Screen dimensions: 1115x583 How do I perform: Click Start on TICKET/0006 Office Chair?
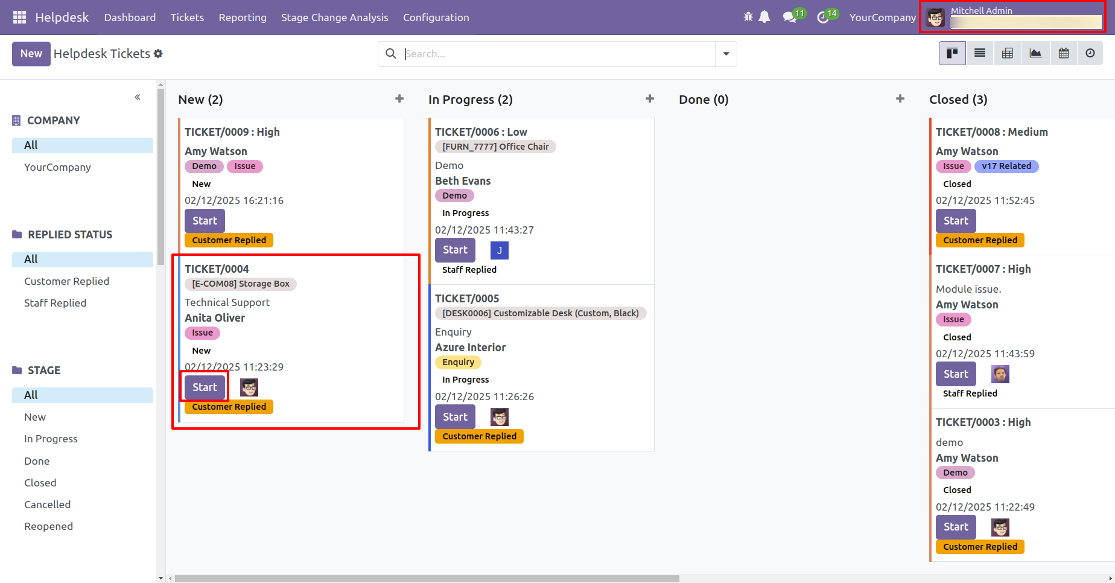click(455, 250)
